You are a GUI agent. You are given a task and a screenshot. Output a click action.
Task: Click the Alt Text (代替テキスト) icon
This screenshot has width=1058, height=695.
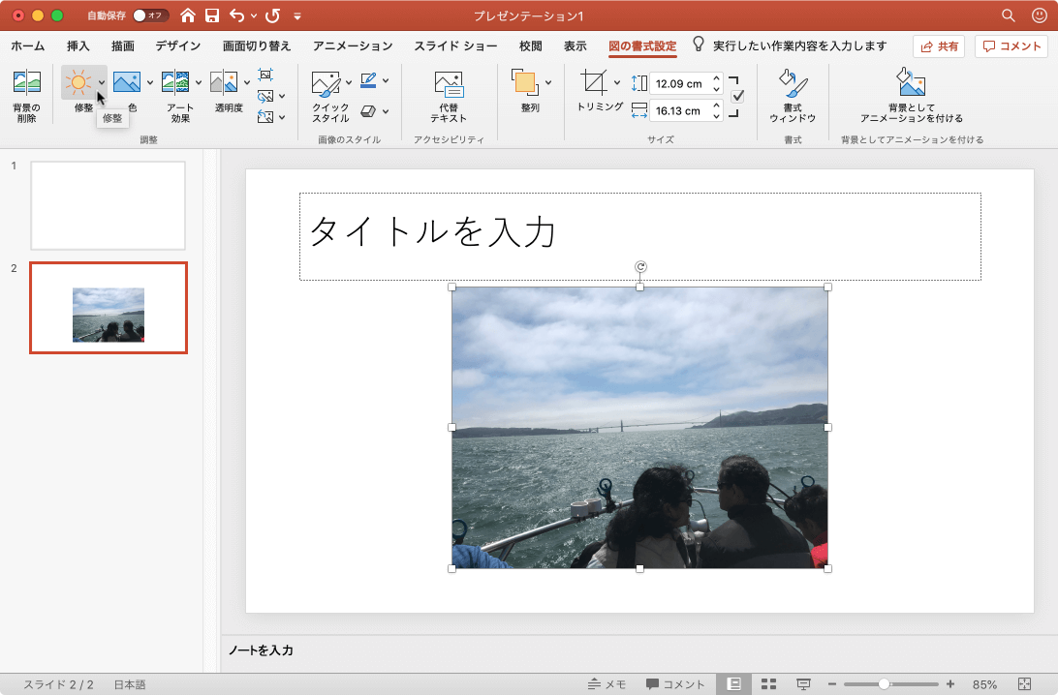449,84
